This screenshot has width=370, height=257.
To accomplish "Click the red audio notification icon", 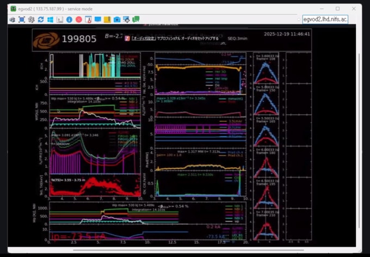I will click(127, 39).
